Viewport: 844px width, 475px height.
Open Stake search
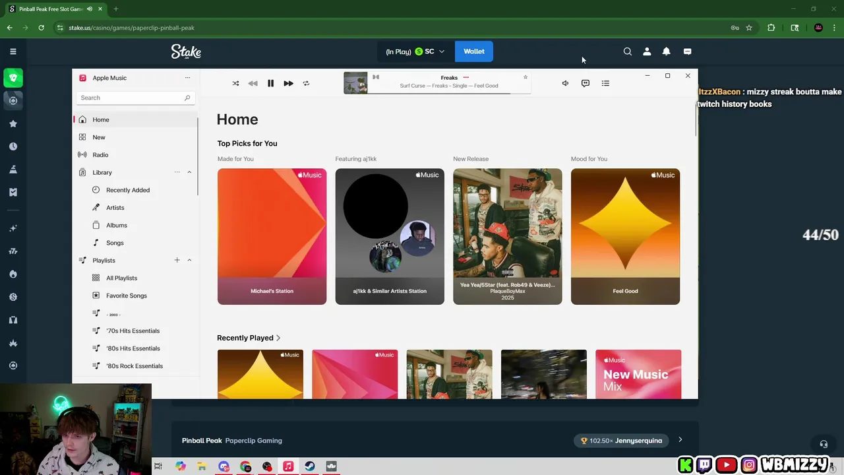click(x=627, y=51)
